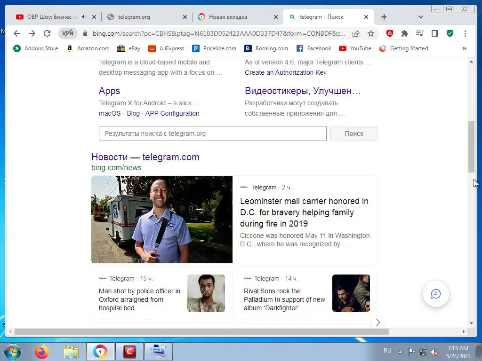Open the Booking.com bookmark
482x361 pixels.
[x=266, y=48]
